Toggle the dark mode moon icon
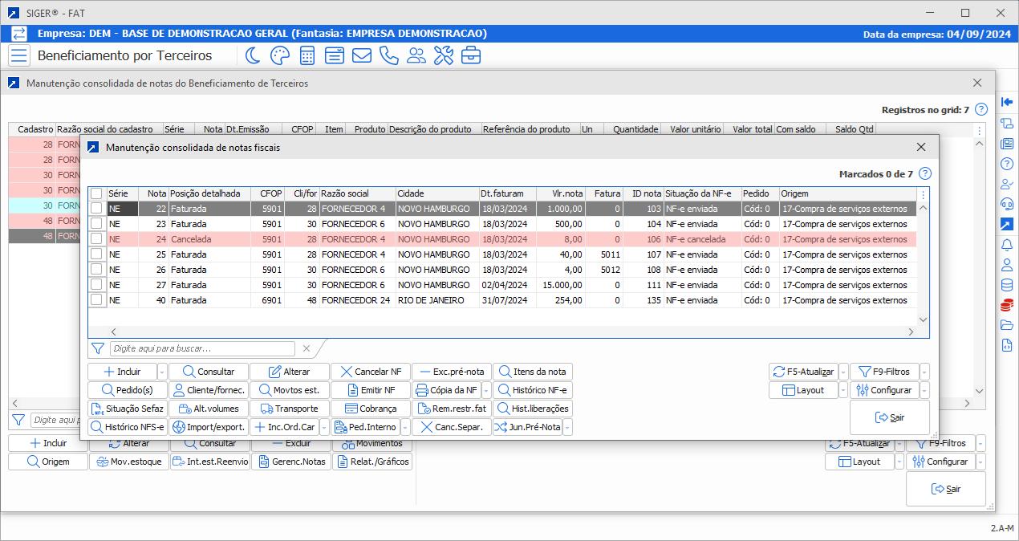This screenshot has height=541, width=1019. click(252, 55)
